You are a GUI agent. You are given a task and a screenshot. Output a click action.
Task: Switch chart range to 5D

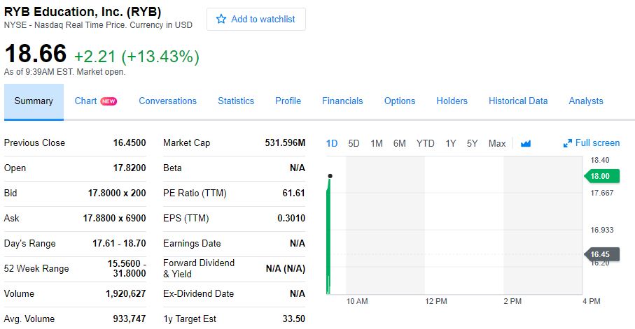pyautogui.click(x=354, y=143)
